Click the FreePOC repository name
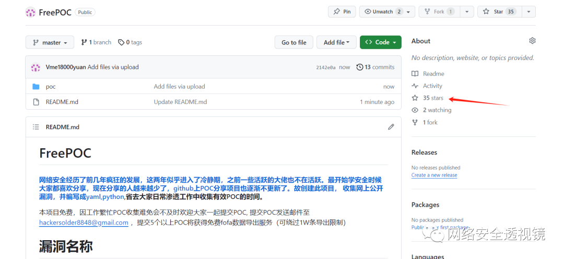The width and height of the screenshot is (564, 259). point(55,12)
